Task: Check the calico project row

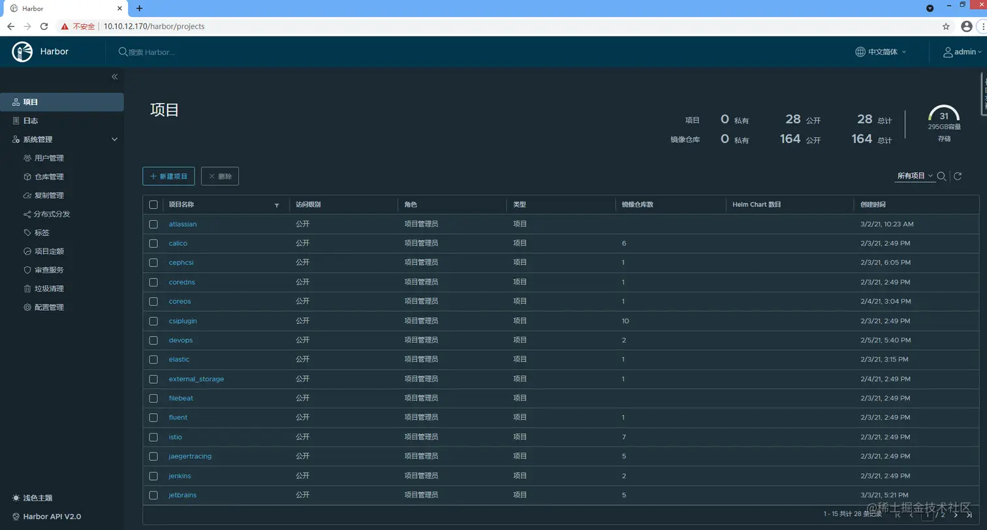Action: coord(153,243)
